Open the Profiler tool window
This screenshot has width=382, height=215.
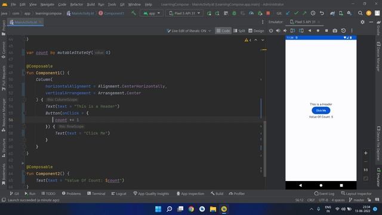[x=236, y=193]
